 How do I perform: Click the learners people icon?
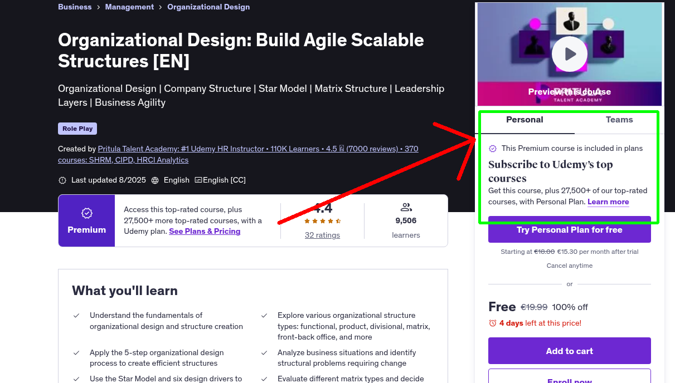406,208
